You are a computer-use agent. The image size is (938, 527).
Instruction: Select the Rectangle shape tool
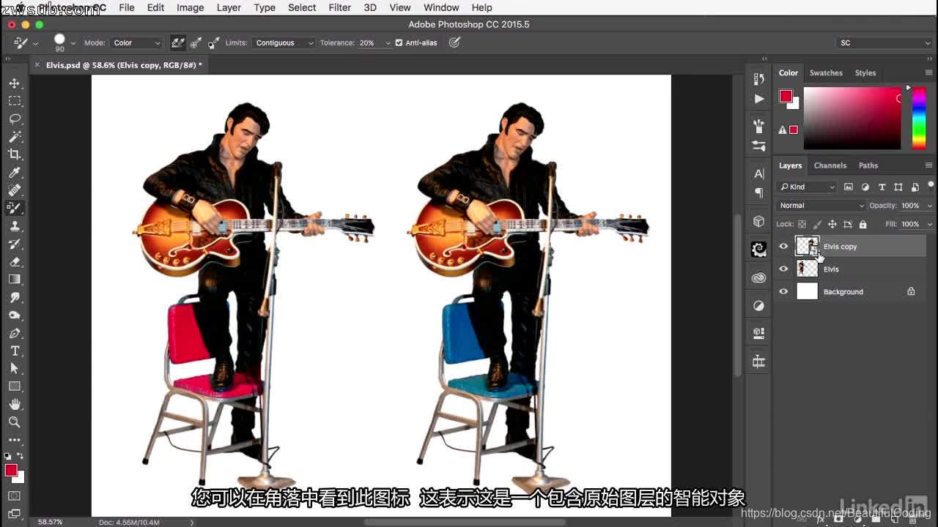point(14,386)
